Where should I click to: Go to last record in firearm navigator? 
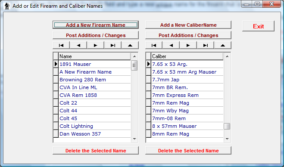[113, 45]
